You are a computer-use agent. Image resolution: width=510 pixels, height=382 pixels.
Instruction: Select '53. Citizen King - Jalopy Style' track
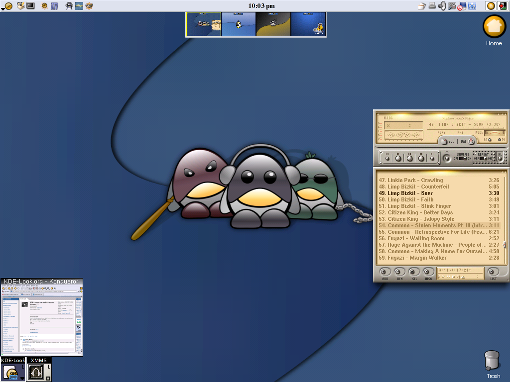[439, 219]
